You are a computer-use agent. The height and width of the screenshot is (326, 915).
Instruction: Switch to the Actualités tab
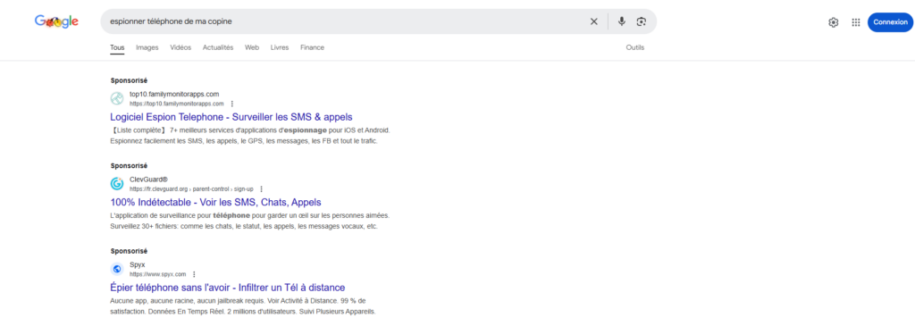(x=218, y=48)
